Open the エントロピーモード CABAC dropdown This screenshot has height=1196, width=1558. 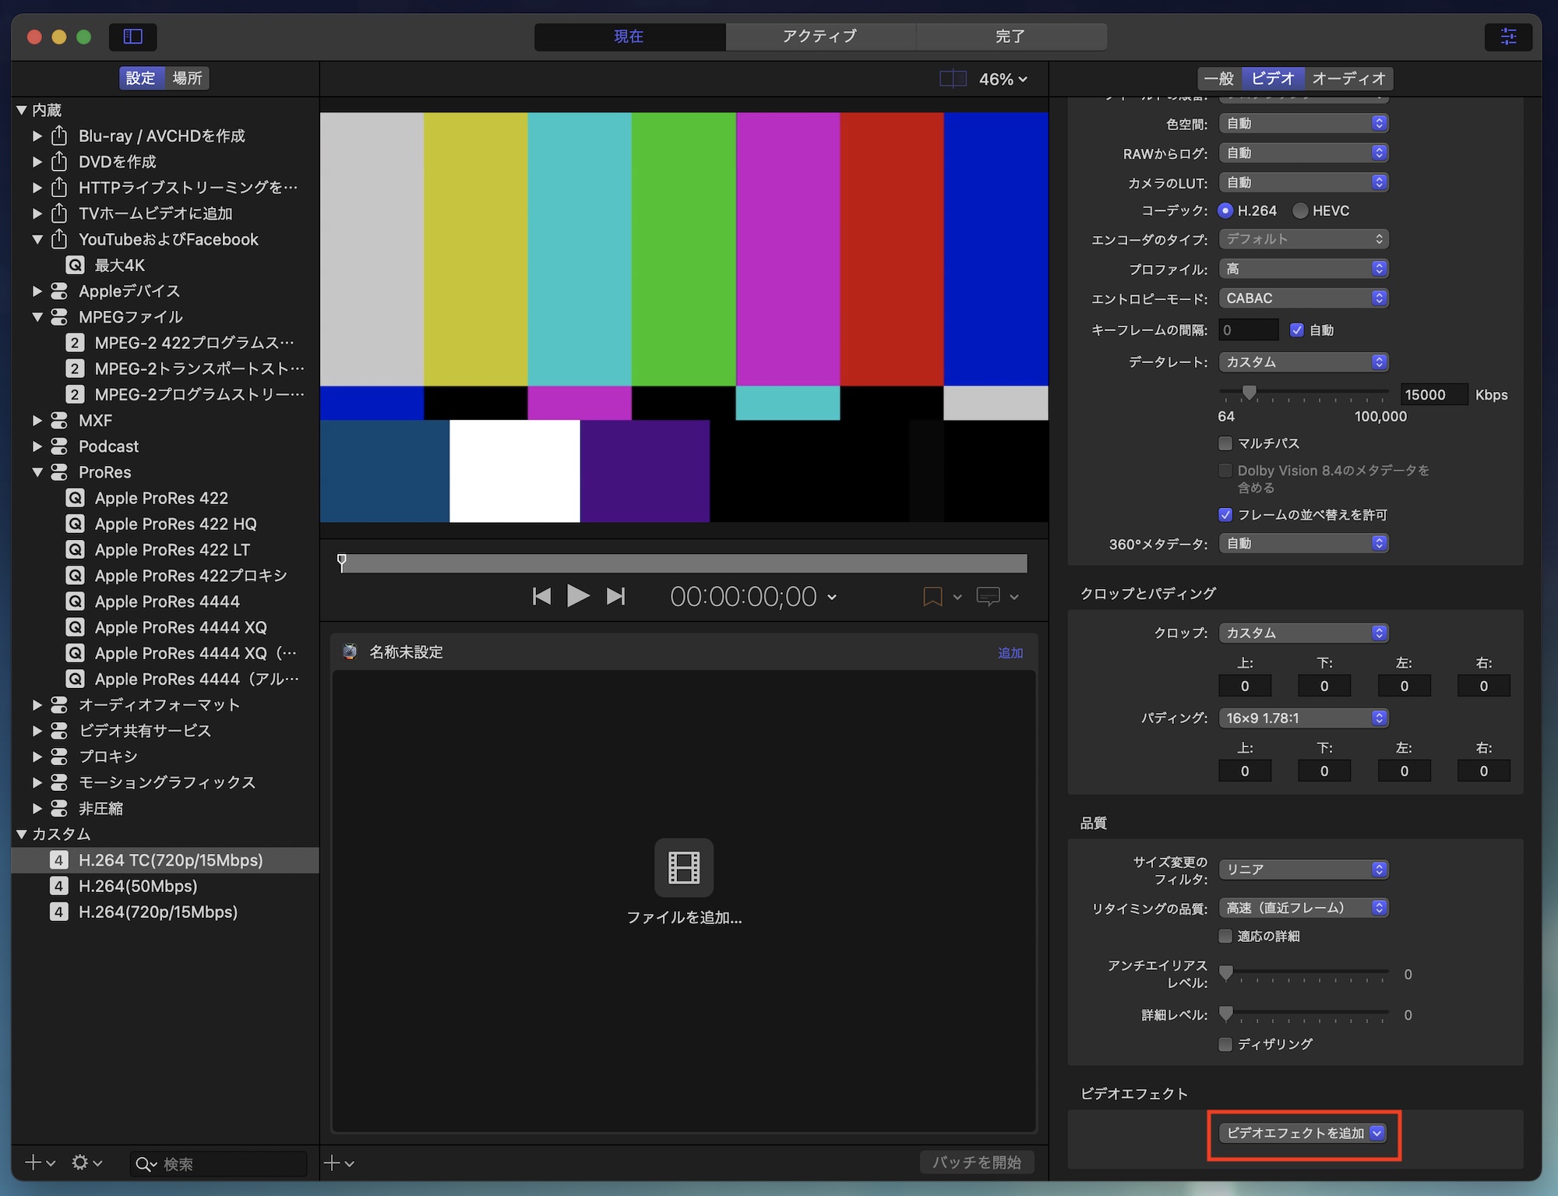click(x=1303, y=298)
